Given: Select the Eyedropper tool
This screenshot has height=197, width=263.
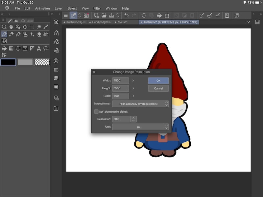Looking at the screenshot, I should point(46,27).
